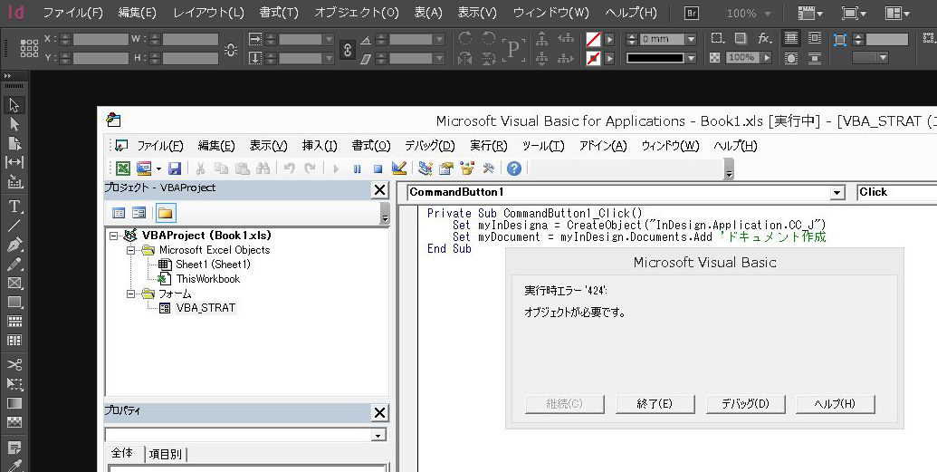The height and width of the screenshot is (472, 937).
Task: Open Project Explorer icon in VBA toolbar
Action: click(x=425, y=169)
